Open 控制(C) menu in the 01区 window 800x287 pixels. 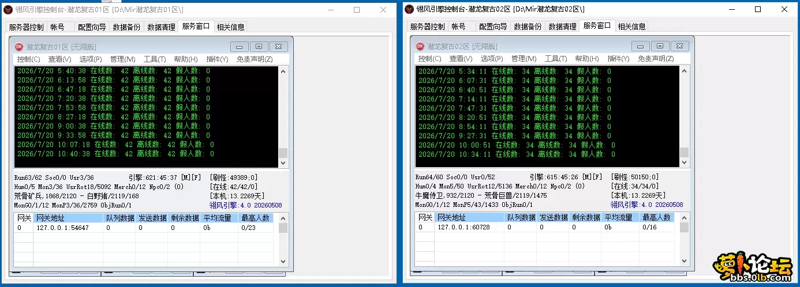tap(28, 59)
